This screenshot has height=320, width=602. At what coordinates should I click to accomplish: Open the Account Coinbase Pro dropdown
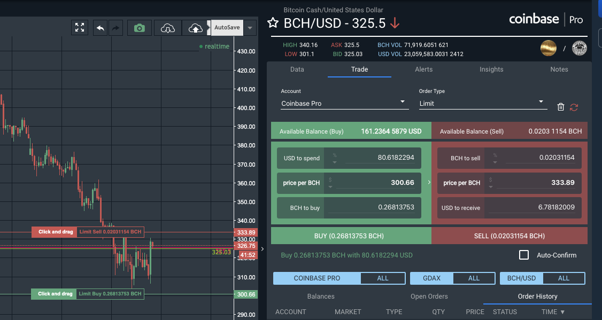(x=344, y=103)
